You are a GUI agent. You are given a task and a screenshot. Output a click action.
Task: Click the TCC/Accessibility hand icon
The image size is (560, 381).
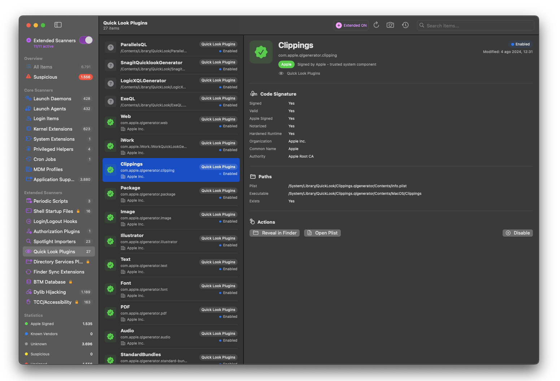[28, 302]
